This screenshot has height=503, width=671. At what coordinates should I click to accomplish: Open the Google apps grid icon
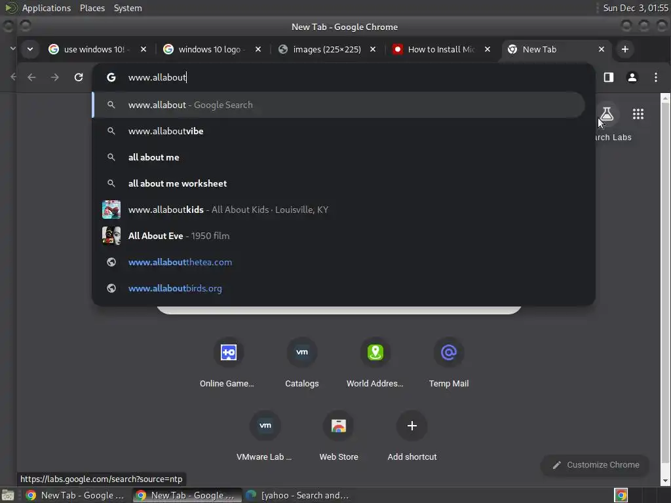pos(638,114)
